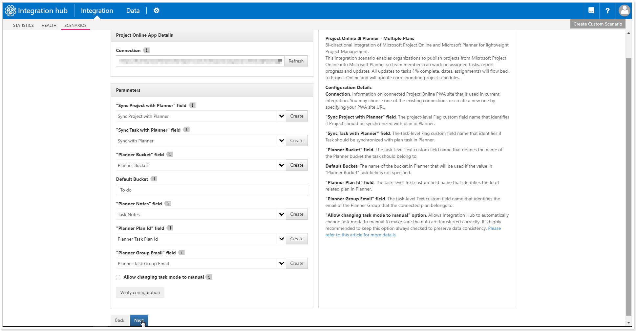Image resolution: width=636 pixels, height=331 pixels.
Task: Show info for "Planner Bucket" field
Action: (x=170, y=154)
